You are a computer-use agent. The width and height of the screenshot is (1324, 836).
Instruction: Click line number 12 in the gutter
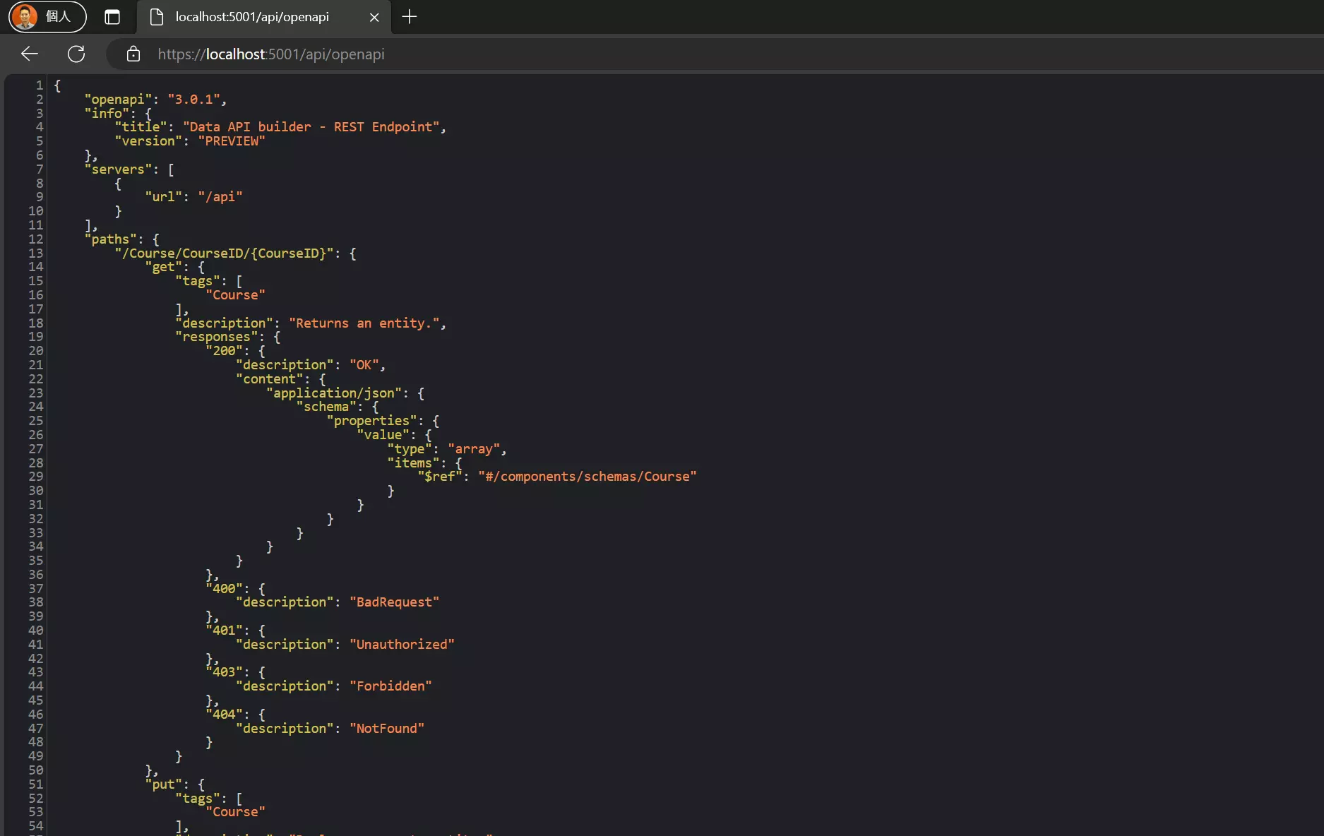click(x=36, y=239)
